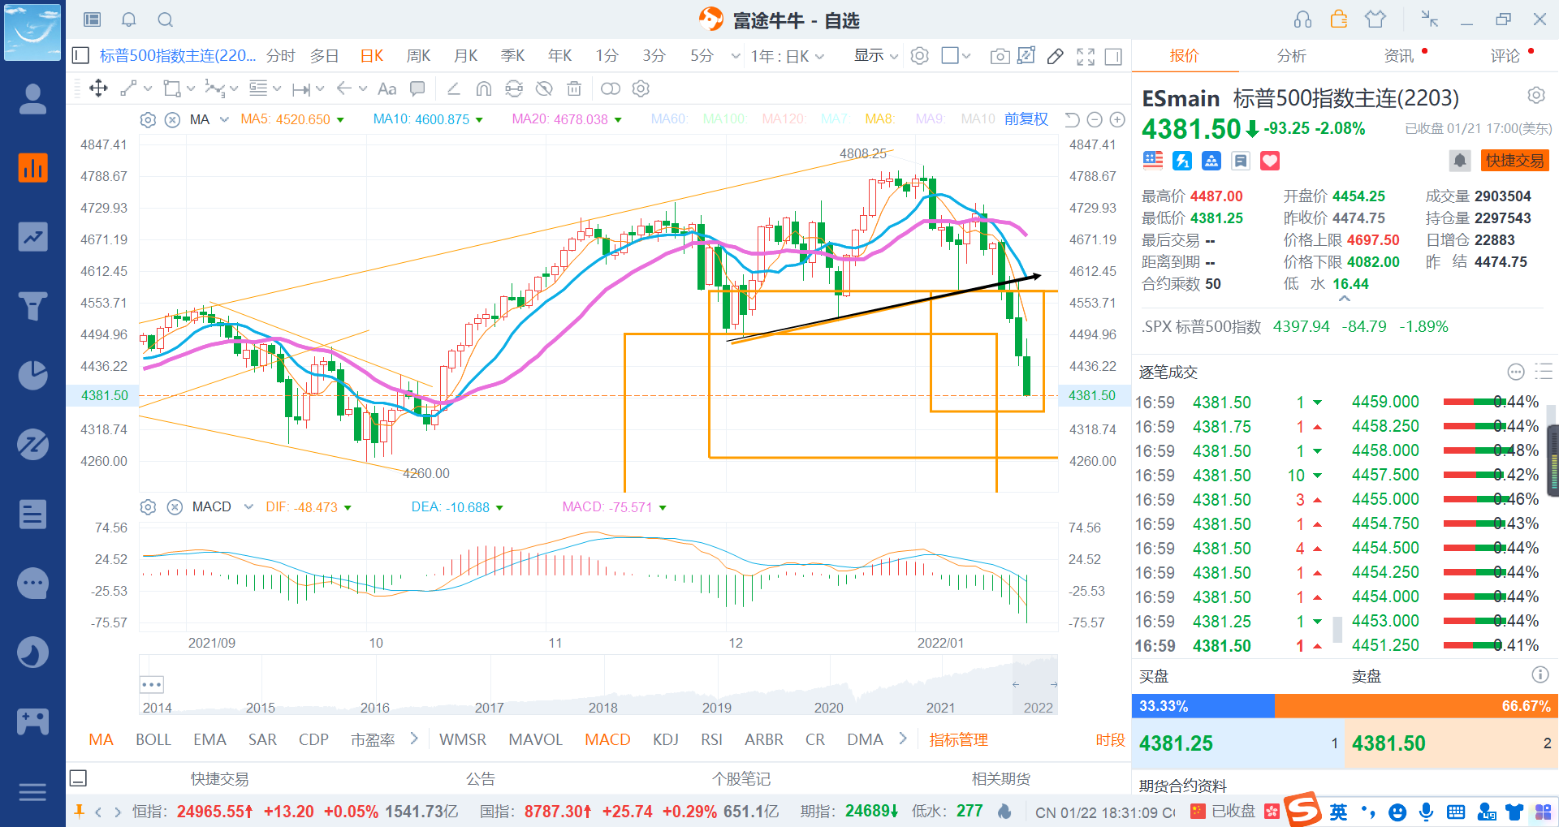This screenshot has height=827, width=1559.
Task: Open 指标管理 indicator management
Action: pyautogui.click(x=958, y=739)
